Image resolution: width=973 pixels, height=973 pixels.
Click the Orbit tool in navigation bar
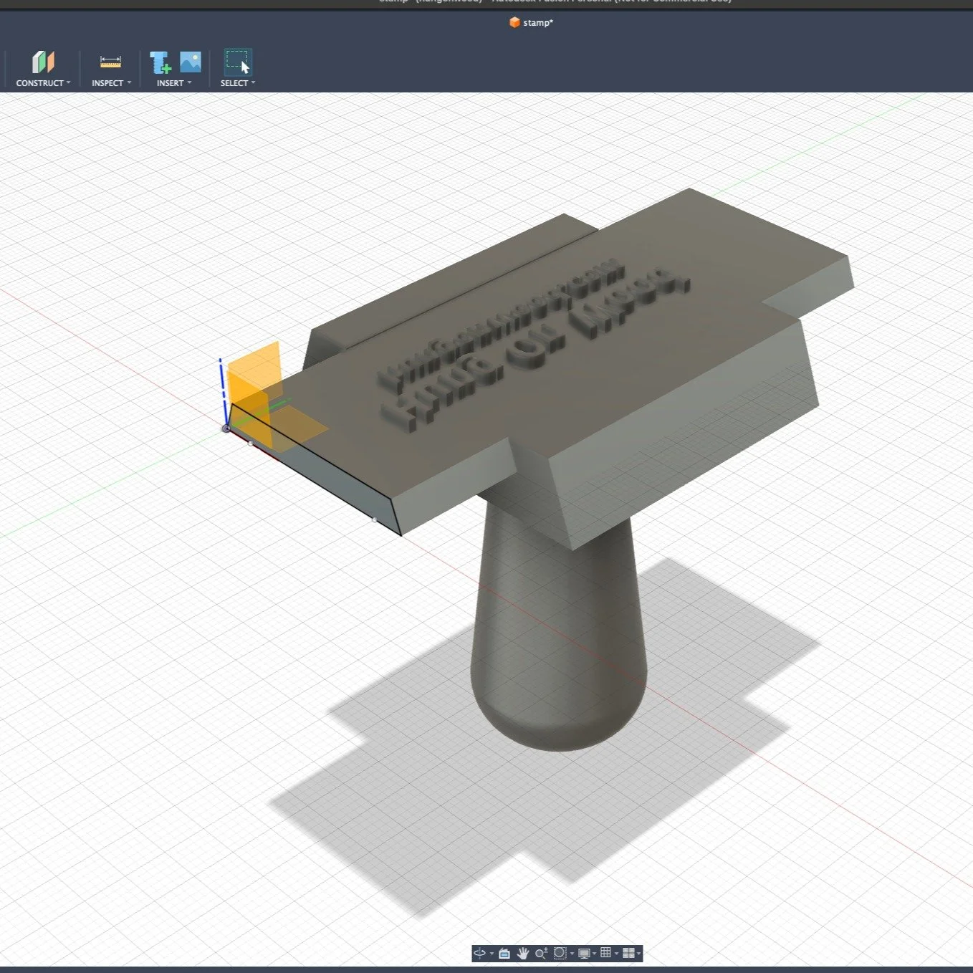click(x=479, y=953)
